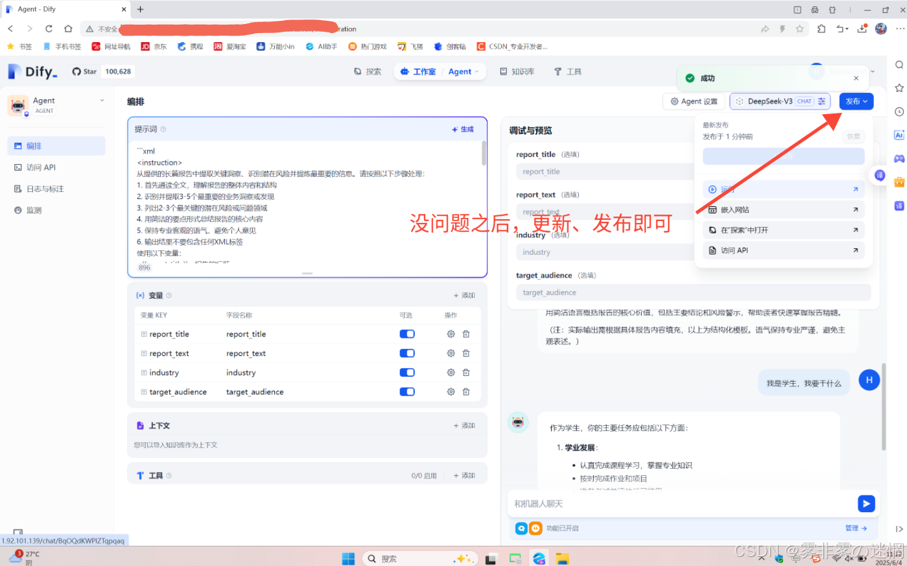This screenshot has height=566, width=907.
Task: Add a tool with 添加
Action: [x=464, y=476]
